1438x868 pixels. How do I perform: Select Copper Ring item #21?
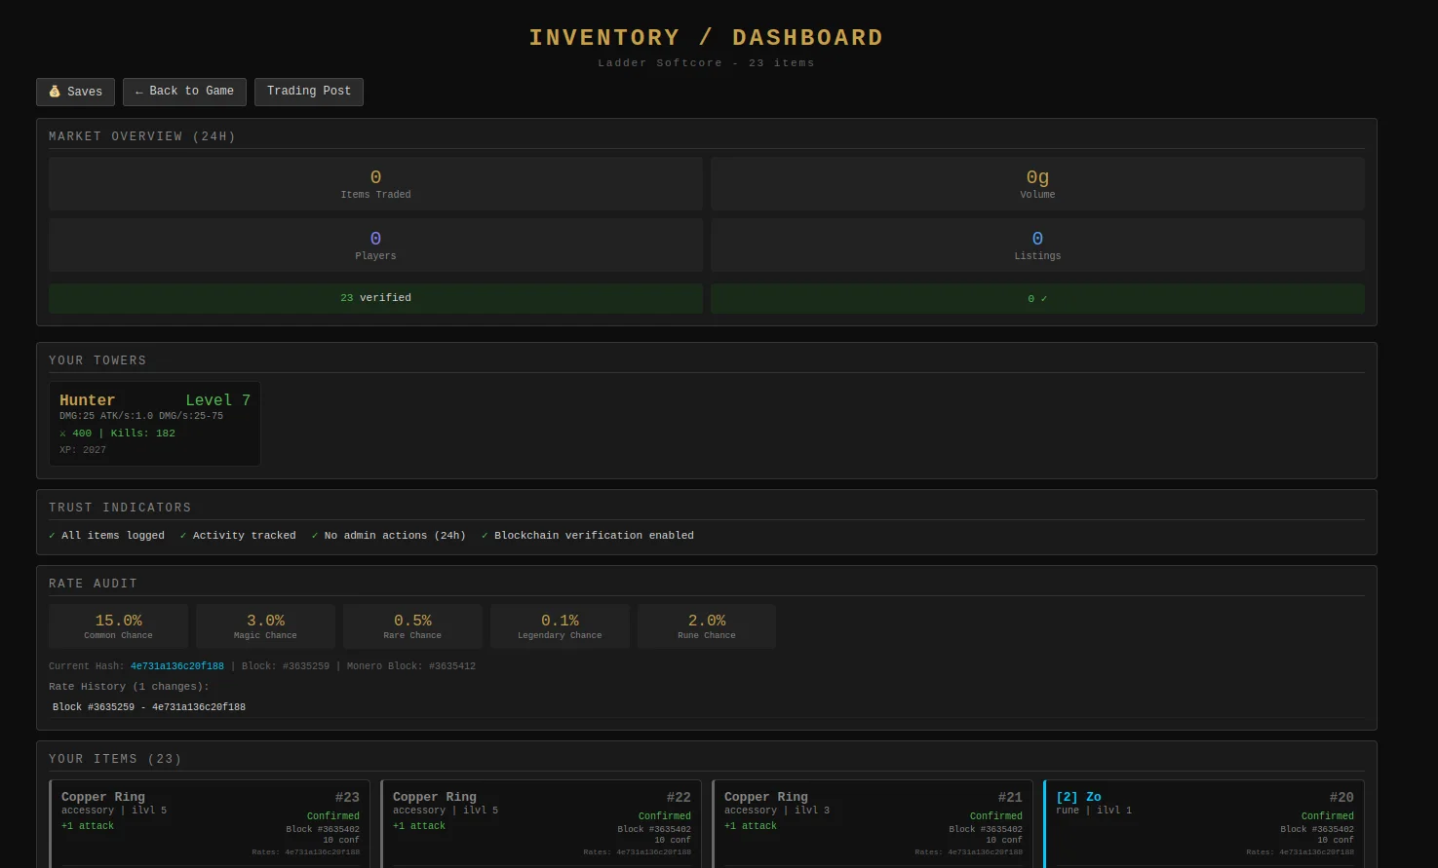point(873,823)
